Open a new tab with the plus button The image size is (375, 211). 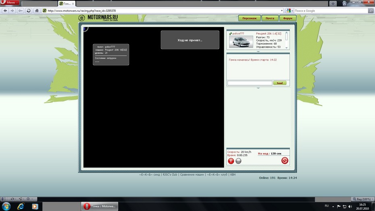[333, 3]
